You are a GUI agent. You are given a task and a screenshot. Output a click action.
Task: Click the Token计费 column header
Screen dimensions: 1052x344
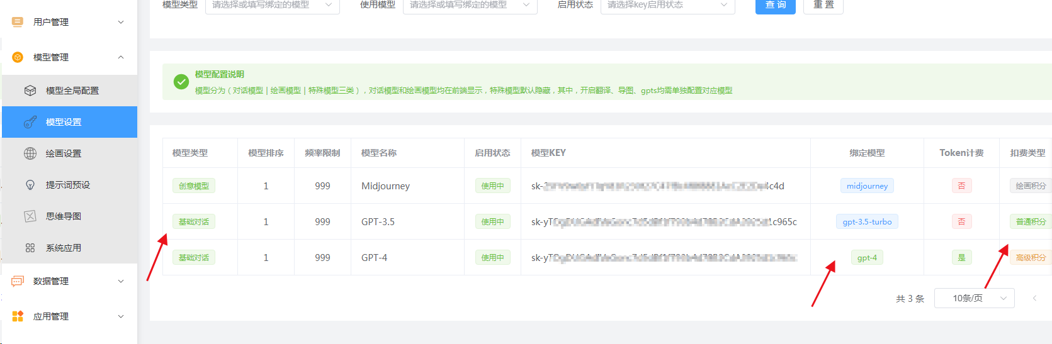(x=961, y=153)
